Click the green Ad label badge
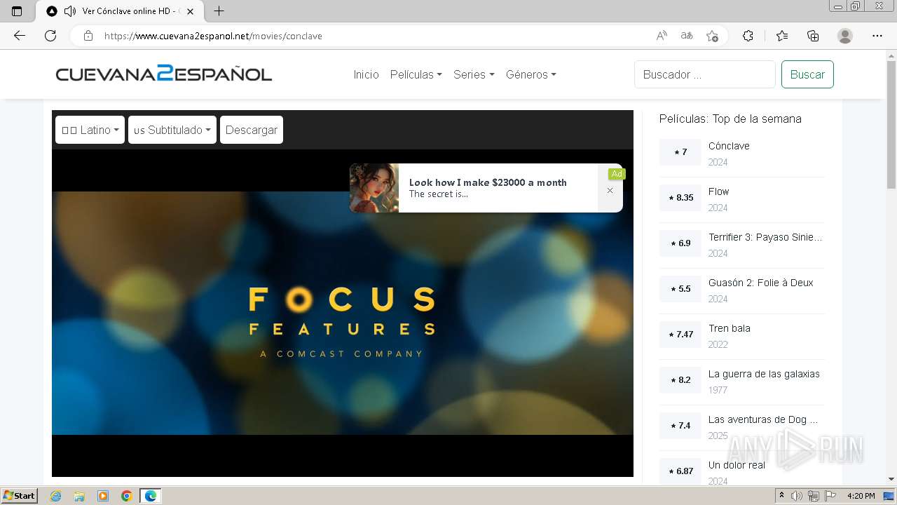The height and width of the screenshot is (505, 897). (x=617, y=174)
